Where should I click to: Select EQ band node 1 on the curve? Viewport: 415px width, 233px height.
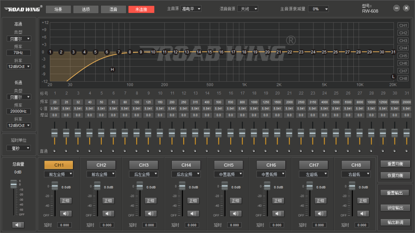50,52
